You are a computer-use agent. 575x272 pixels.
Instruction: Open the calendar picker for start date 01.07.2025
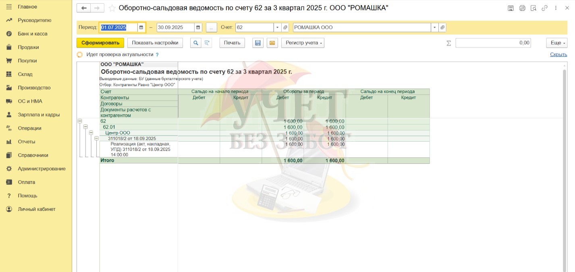[141, 28]
